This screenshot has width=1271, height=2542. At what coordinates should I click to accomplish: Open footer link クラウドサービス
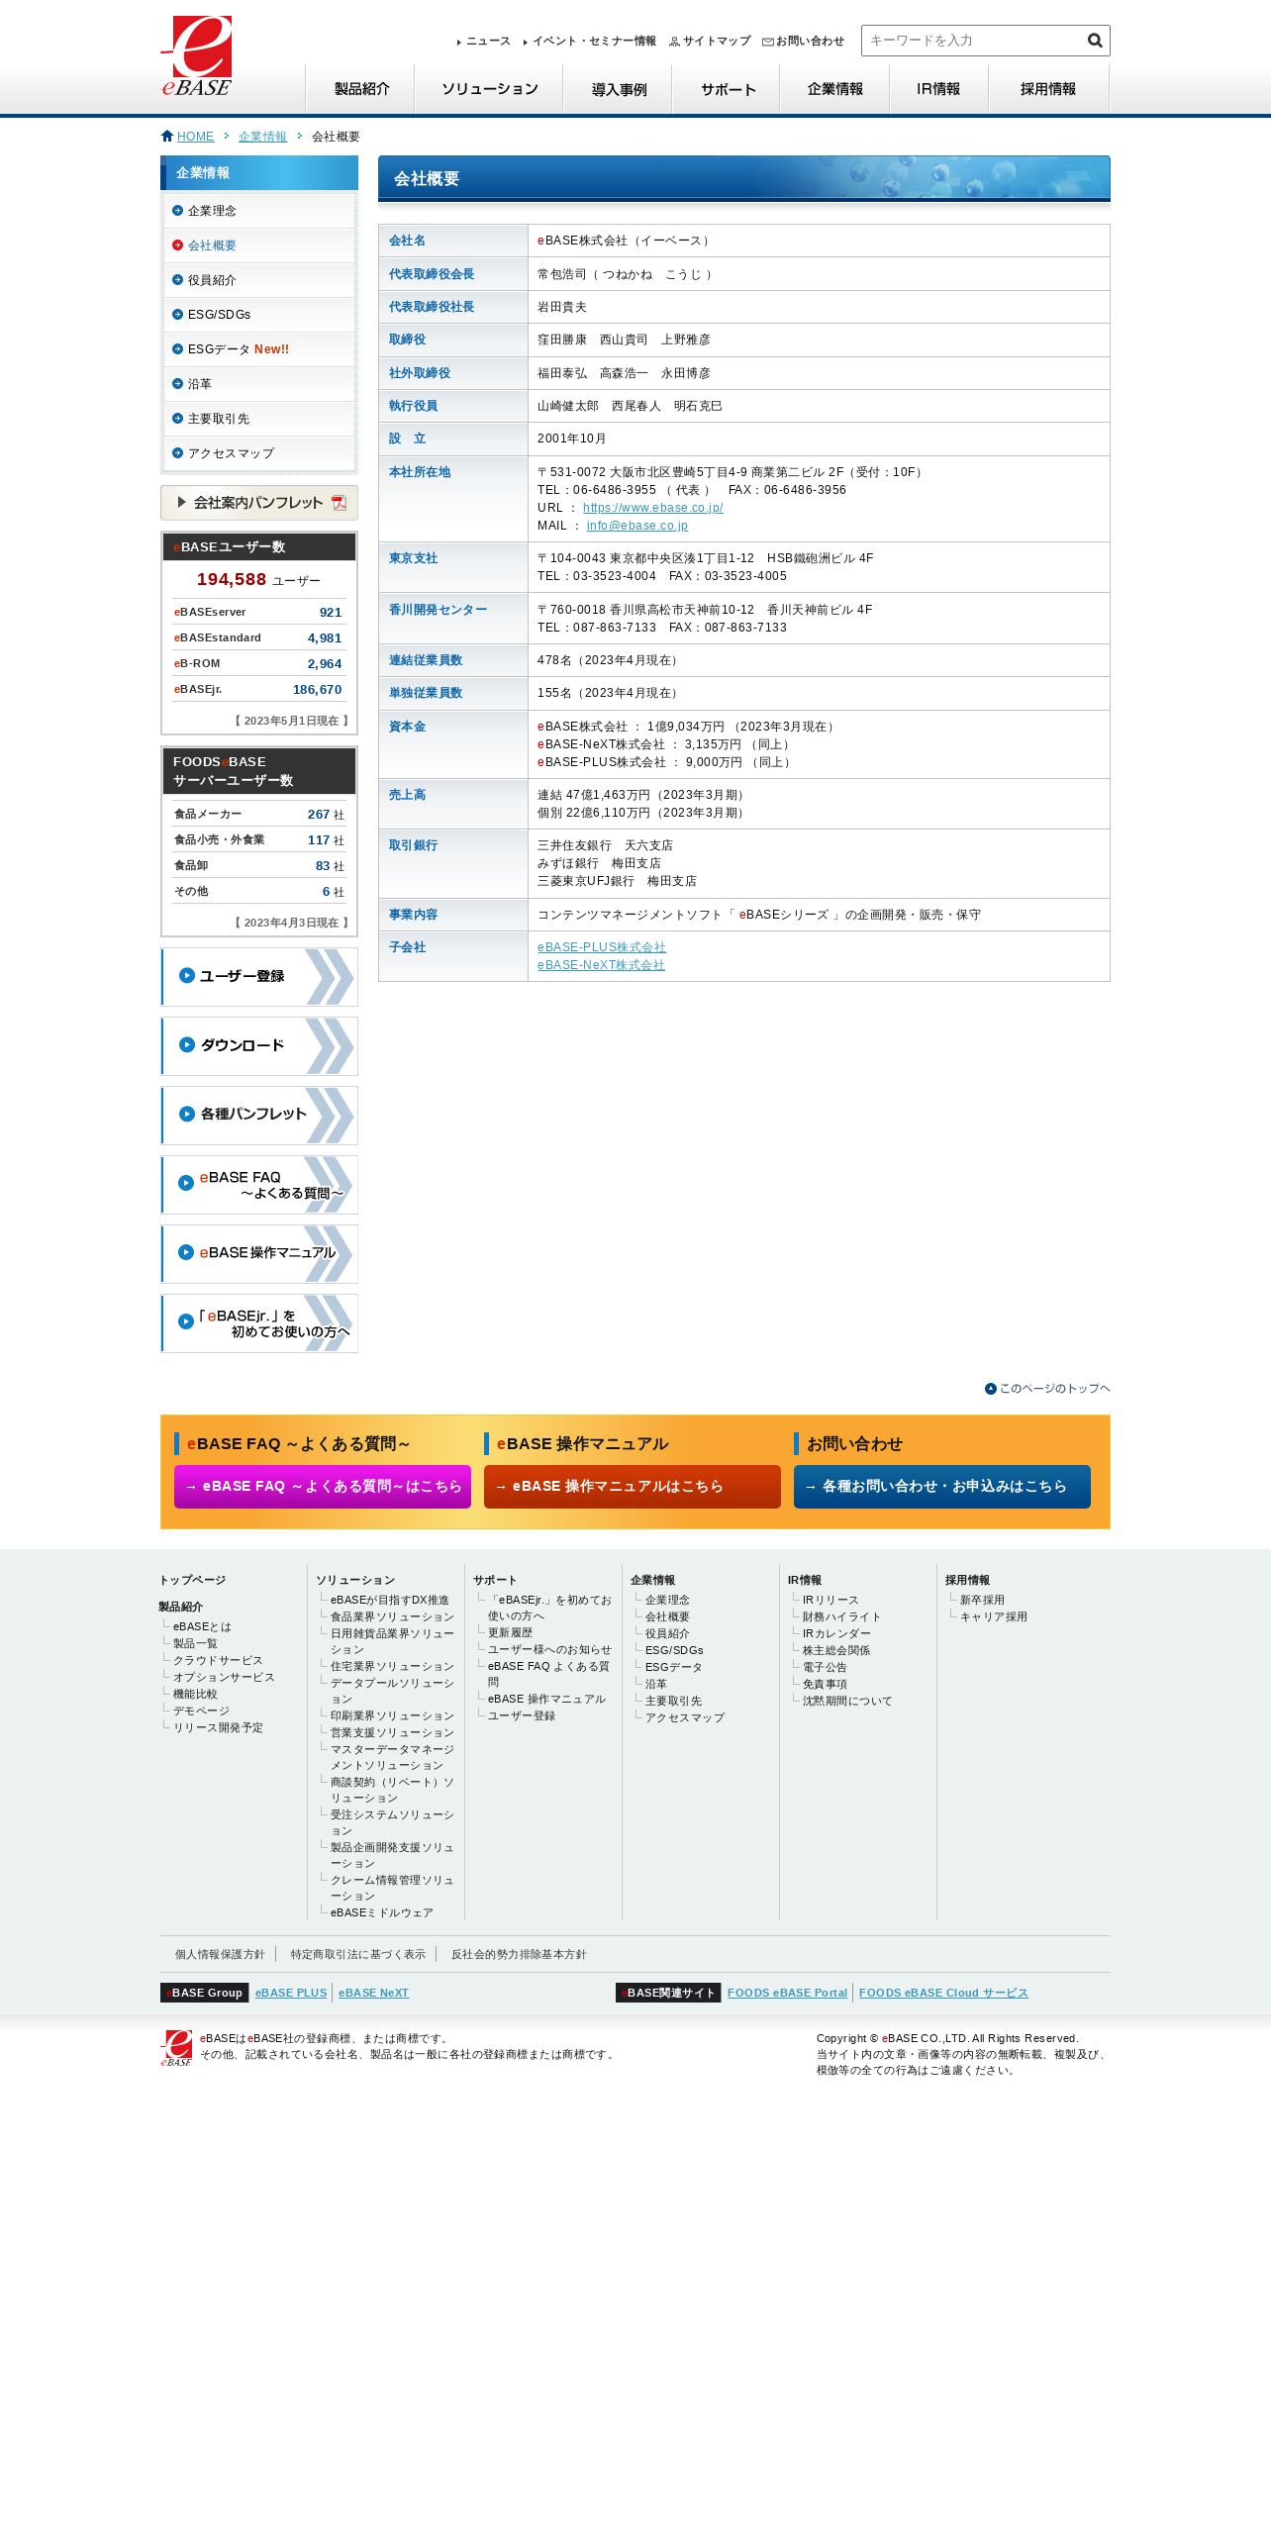[218, 1660]
